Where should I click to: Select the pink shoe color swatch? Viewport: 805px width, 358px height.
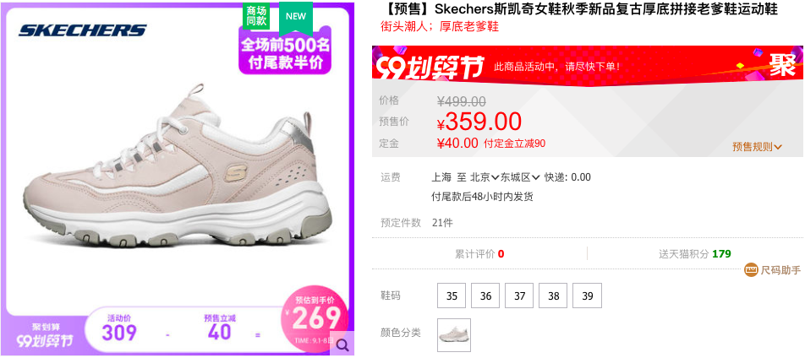click(x=454, y=335)
